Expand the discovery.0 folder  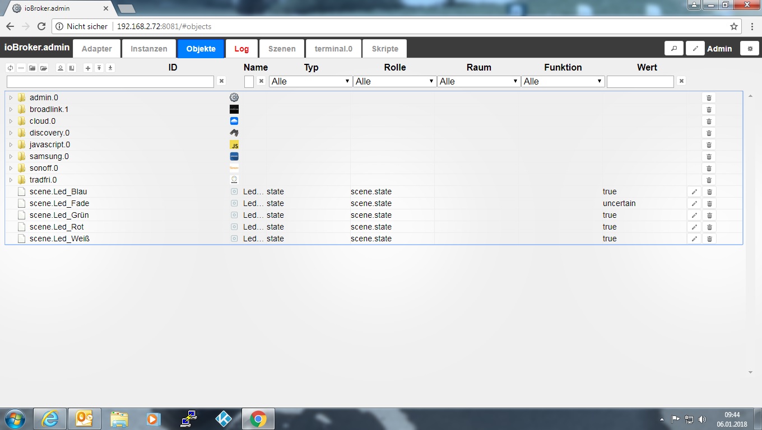point(11,133)
